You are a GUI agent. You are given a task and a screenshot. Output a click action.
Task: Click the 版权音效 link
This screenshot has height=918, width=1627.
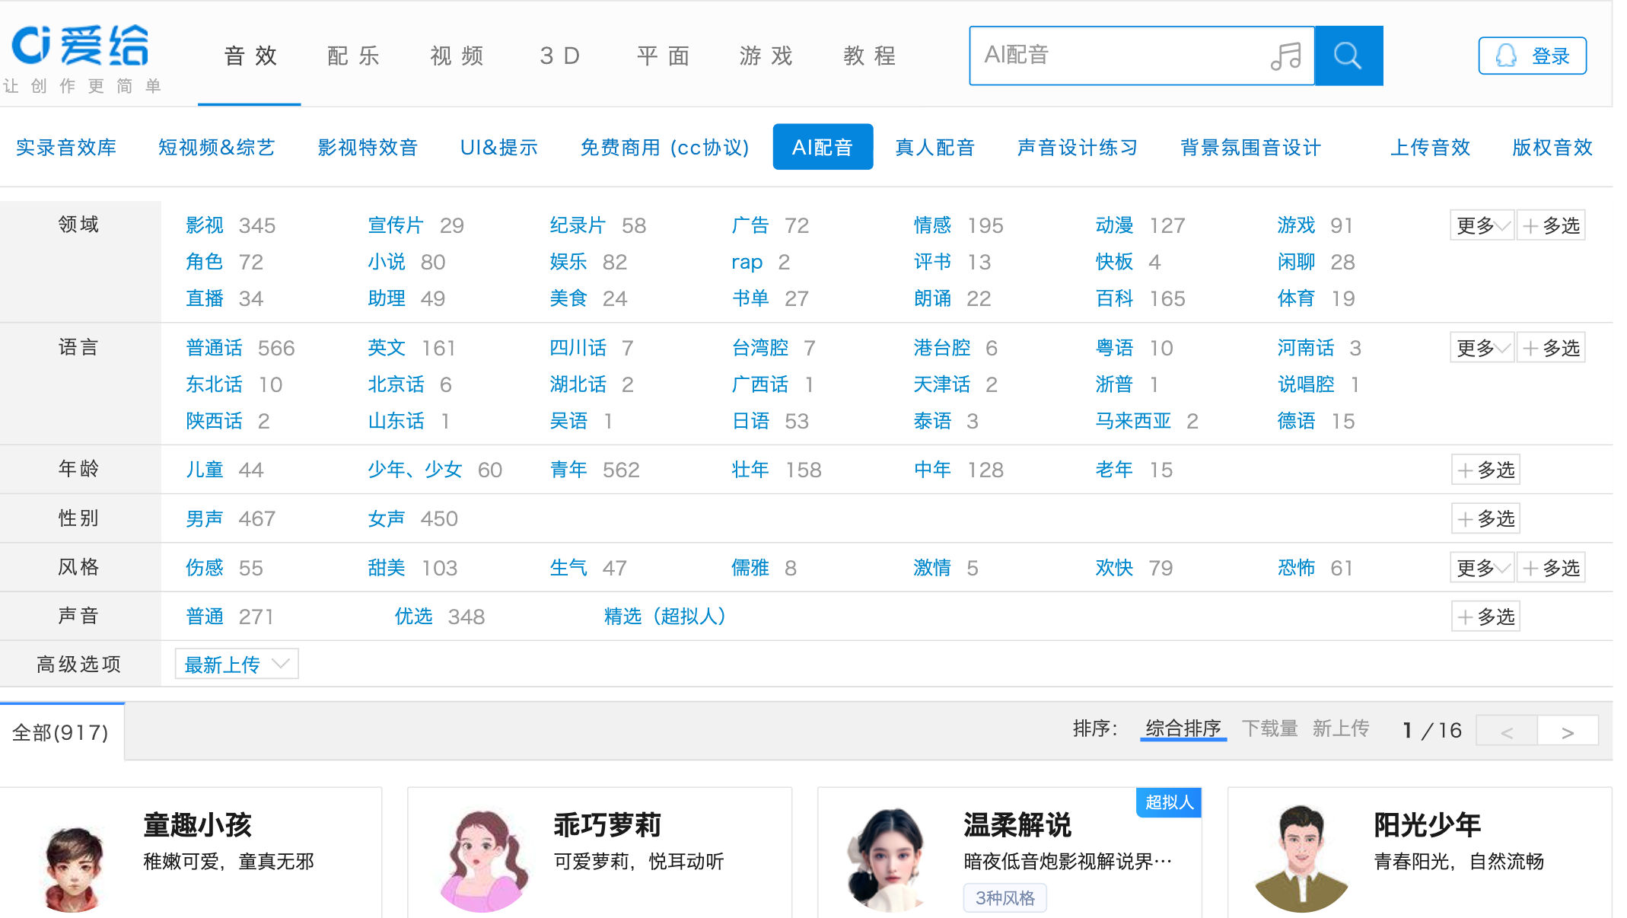1552,147
